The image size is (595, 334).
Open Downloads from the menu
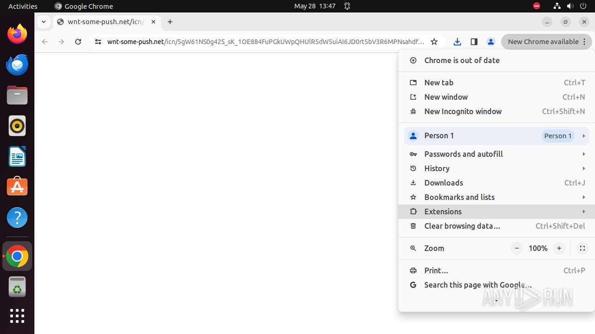pyautogui.click(x=496, y=183)
